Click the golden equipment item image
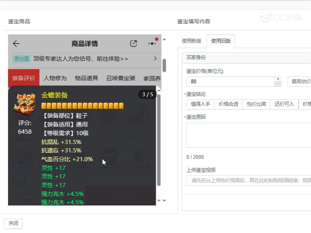Image resolution: width=311 pixels, height=233 pixels. [x=25, y=104]
